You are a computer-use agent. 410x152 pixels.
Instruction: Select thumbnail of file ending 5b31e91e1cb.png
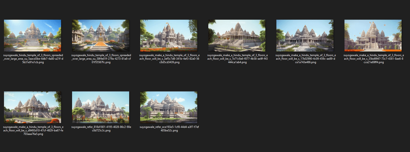[33, 36]
